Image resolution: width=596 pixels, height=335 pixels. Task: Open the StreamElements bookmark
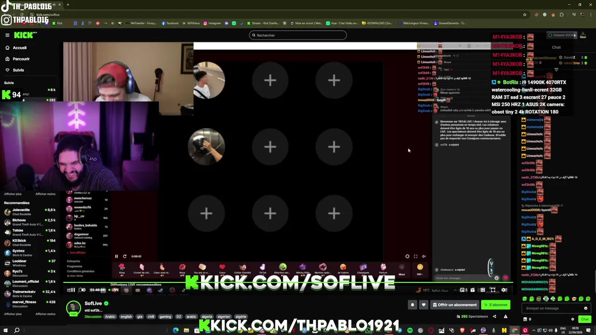[x=449, y=23]
